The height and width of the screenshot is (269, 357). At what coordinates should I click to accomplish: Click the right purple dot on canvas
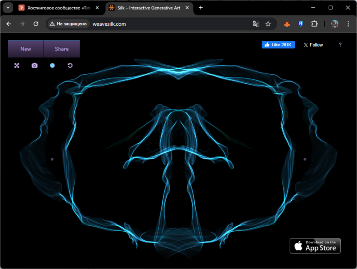click(x=305, y=159)
